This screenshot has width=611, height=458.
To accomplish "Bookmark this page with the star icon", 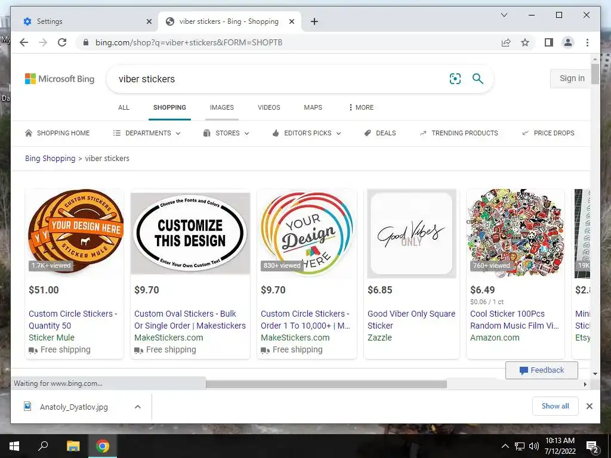I will 525,42.
